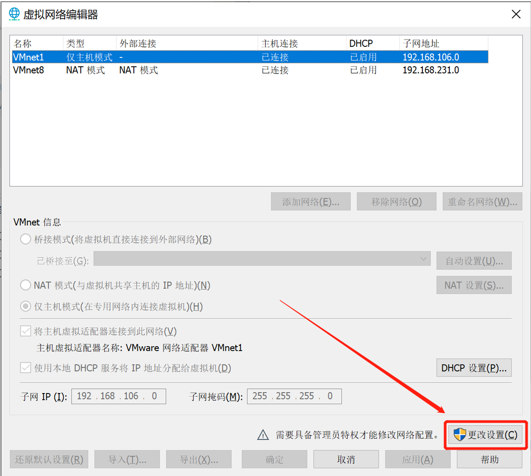
Task: Open the 已桥接至 dropdown
Action: (x=262, y=259)
